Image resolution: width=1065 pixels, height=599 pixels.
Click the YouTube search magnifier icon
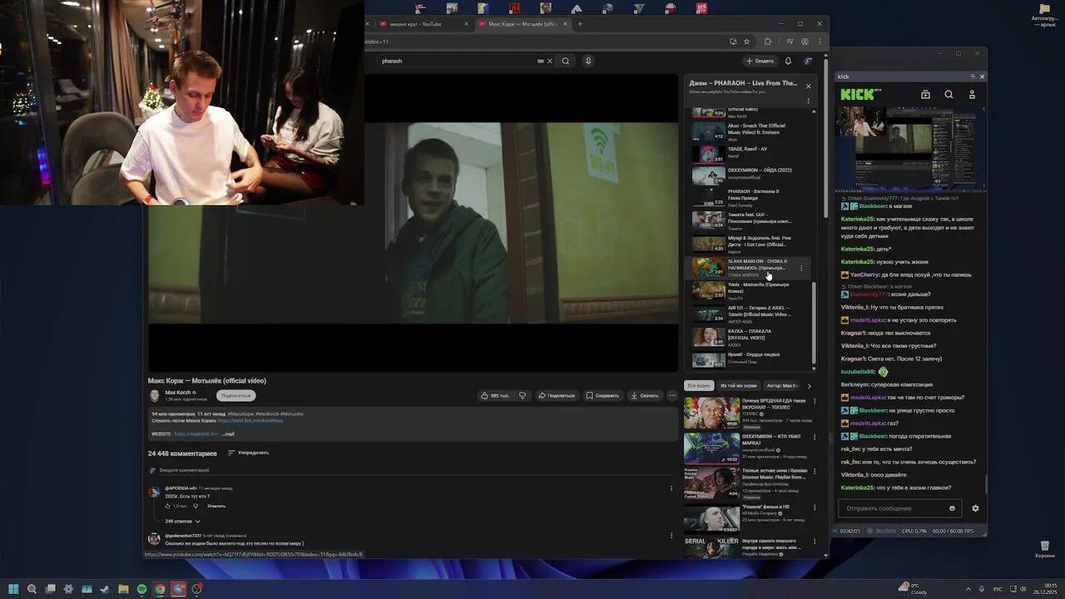tap(566, 61)
